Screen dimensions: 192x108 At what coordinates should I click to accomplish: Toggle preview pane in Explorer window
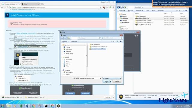(x=183, y=11)
